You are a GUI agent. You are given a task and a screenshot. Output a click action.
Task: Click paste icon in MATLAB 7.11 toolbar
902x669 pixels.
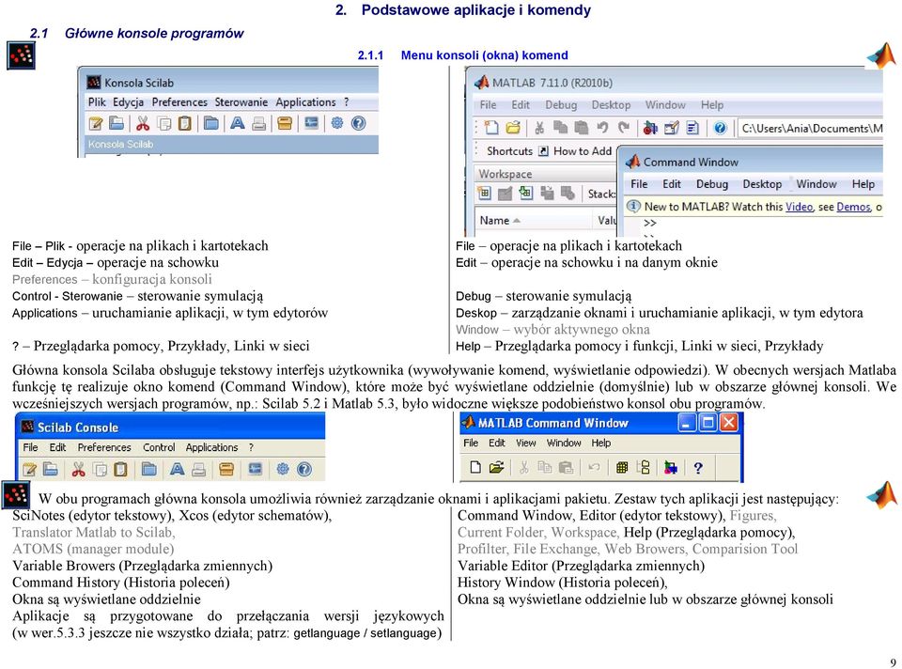pyautogui.click(x=581, y=128)
